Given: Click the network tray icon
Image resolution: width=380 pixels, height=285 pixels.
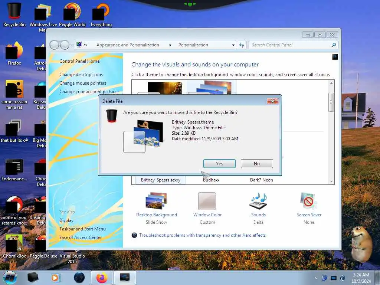Looking at the screenshot, I should [334, 278].
